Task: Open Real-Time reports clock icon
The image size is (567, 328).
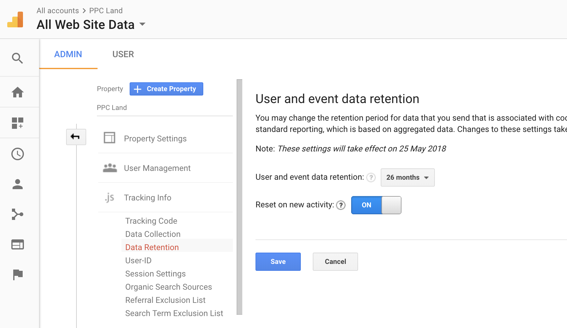Action: pos(18,154)
